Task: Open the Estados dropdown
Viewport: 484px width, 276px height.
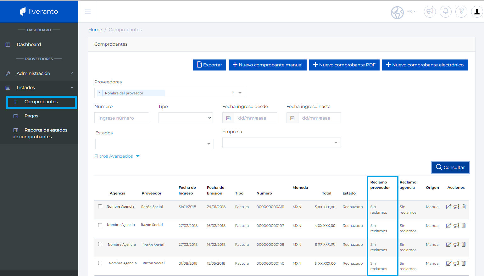Action: click(154, 144)
